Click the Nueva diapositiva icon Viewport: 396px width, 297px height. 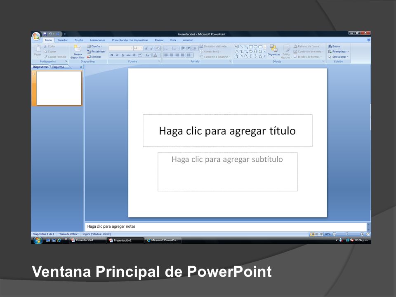pyautogui.click(x=78, y=48)
